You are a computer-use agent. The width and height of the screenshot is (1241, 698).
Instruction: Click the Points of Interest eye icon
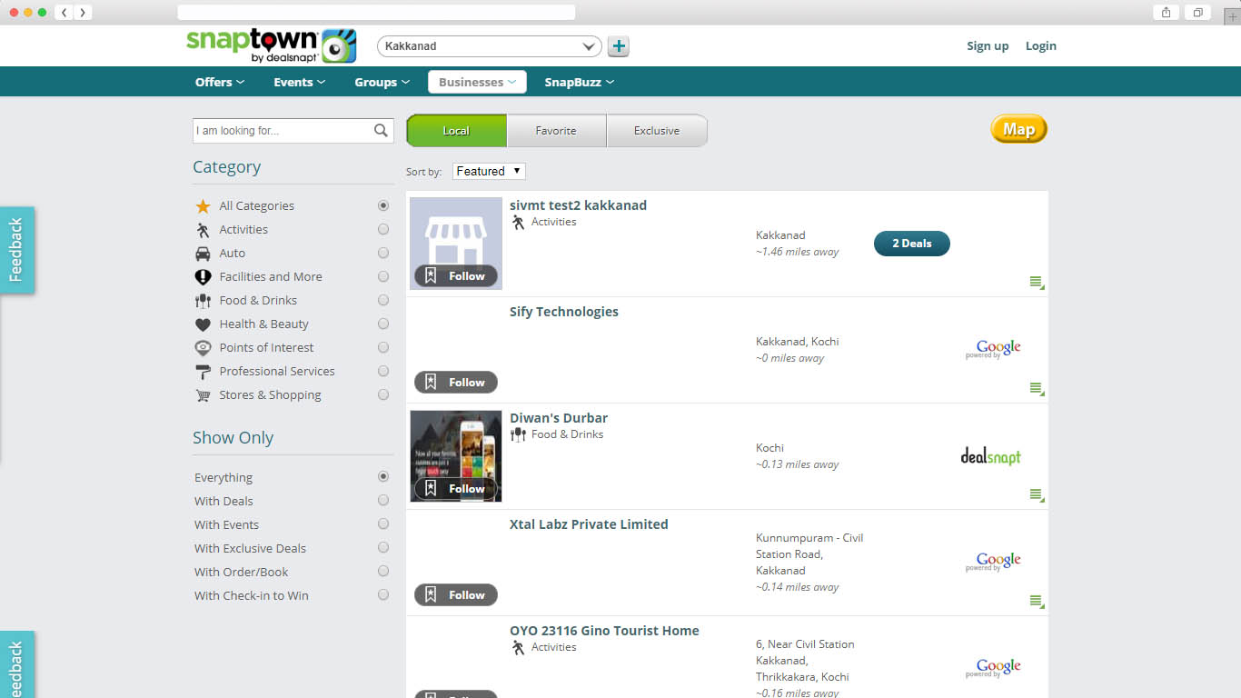pyautogui.click(x=203, y=348)
